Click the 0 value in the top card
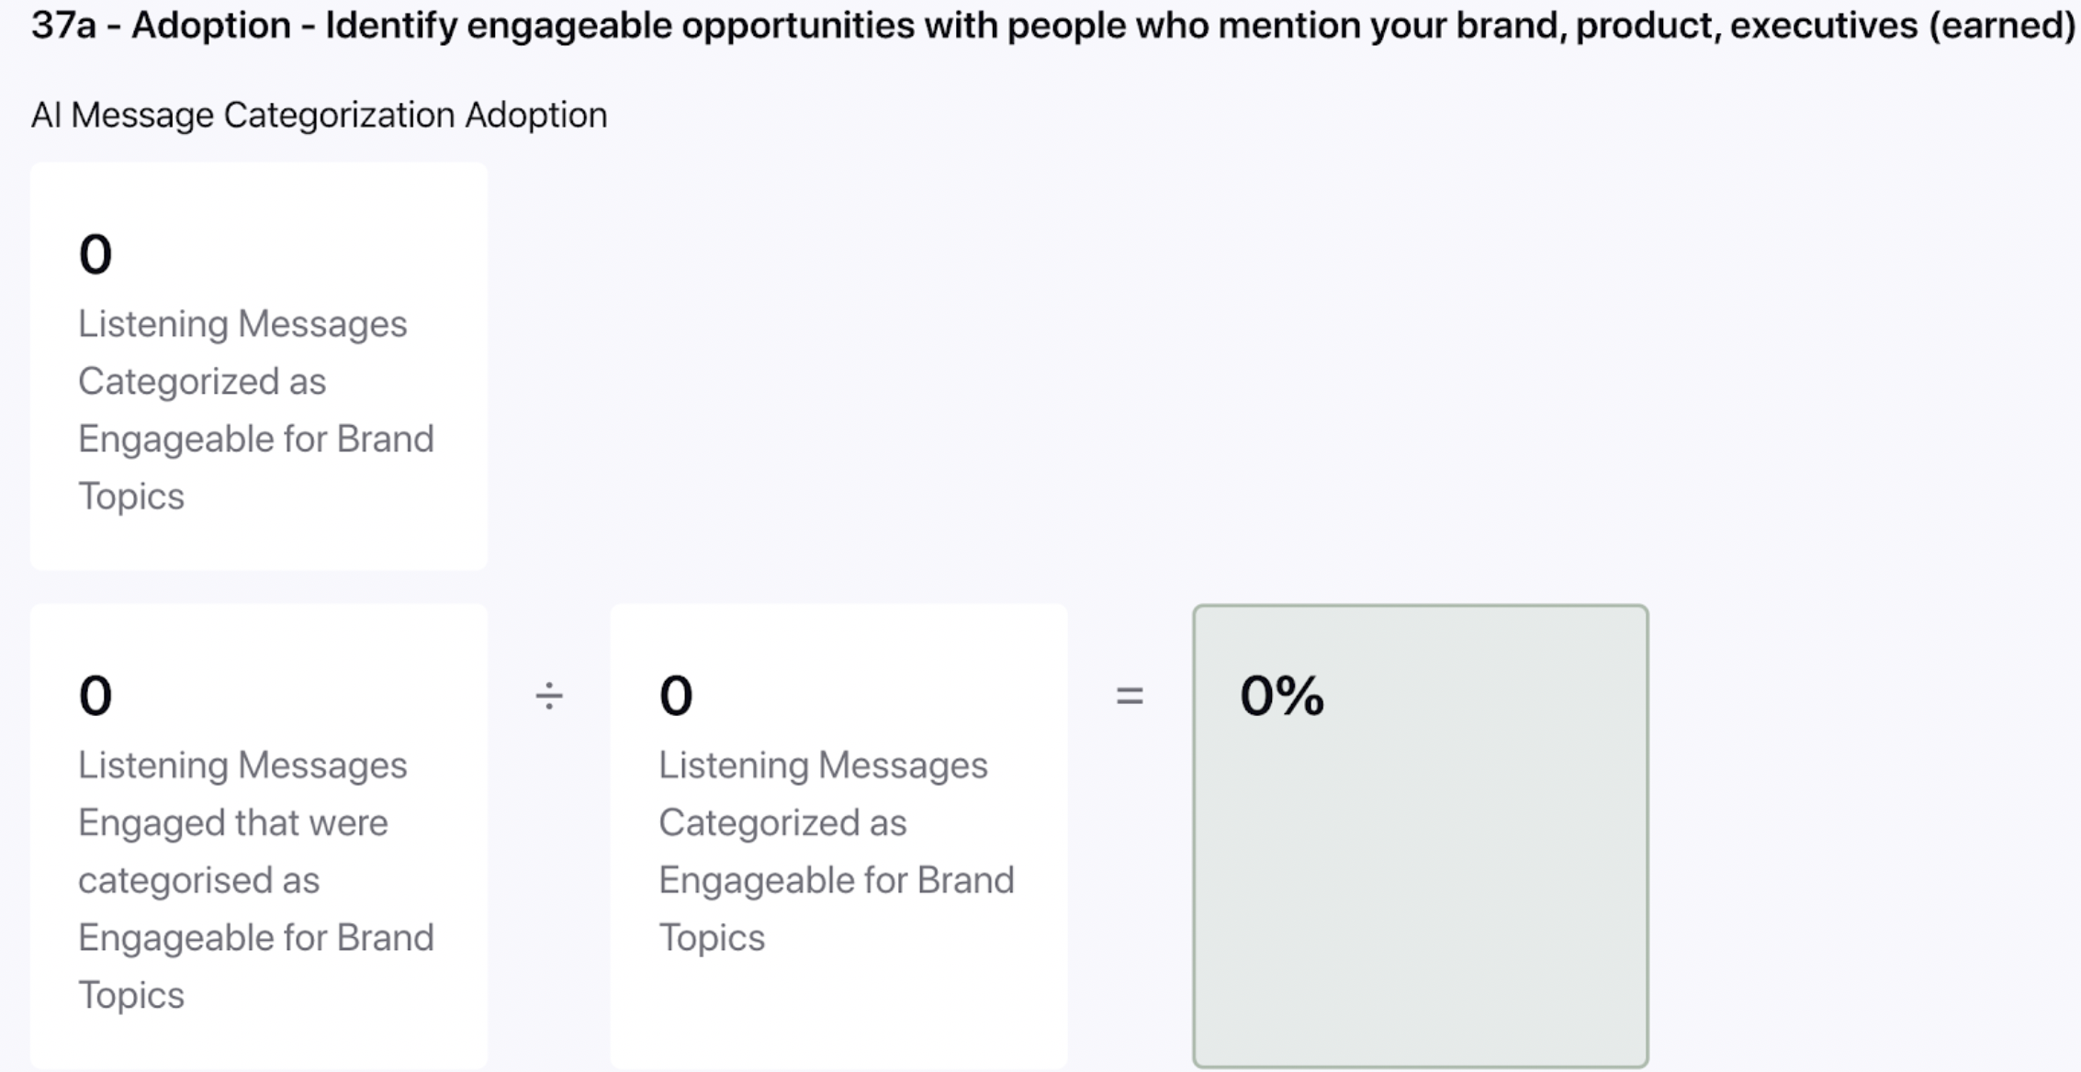 96,254
